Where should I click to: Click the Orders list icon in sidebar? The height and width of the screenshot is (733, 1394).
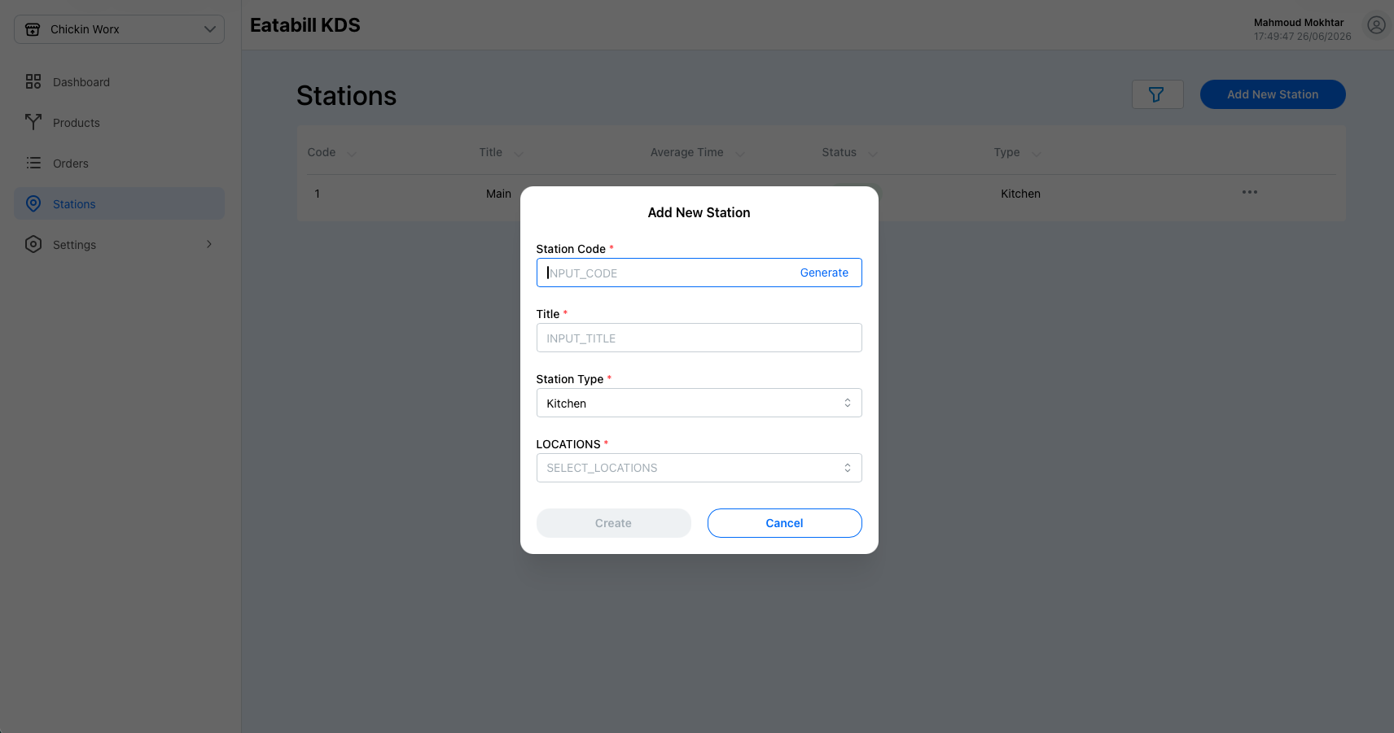point(33,163)
